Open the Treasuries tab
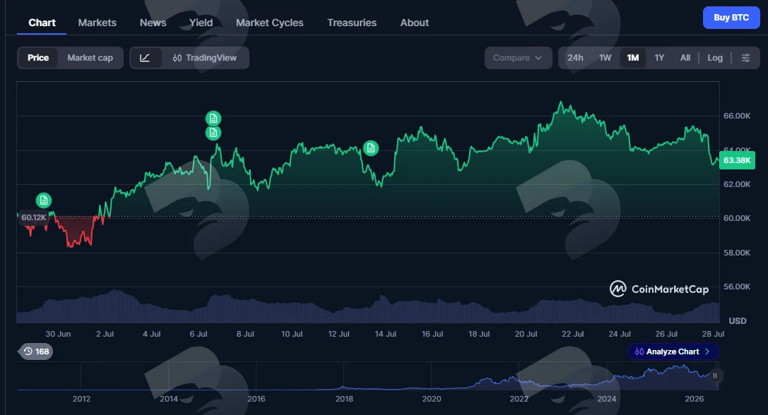This screenshot has height=415, width=768. click(x=352, y=23)
